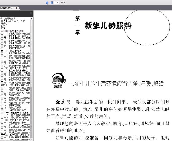Open bookmark 二、新生儿必须注意保温
The height and width of the screenshot is (141, 172).
tap(16, 36)
